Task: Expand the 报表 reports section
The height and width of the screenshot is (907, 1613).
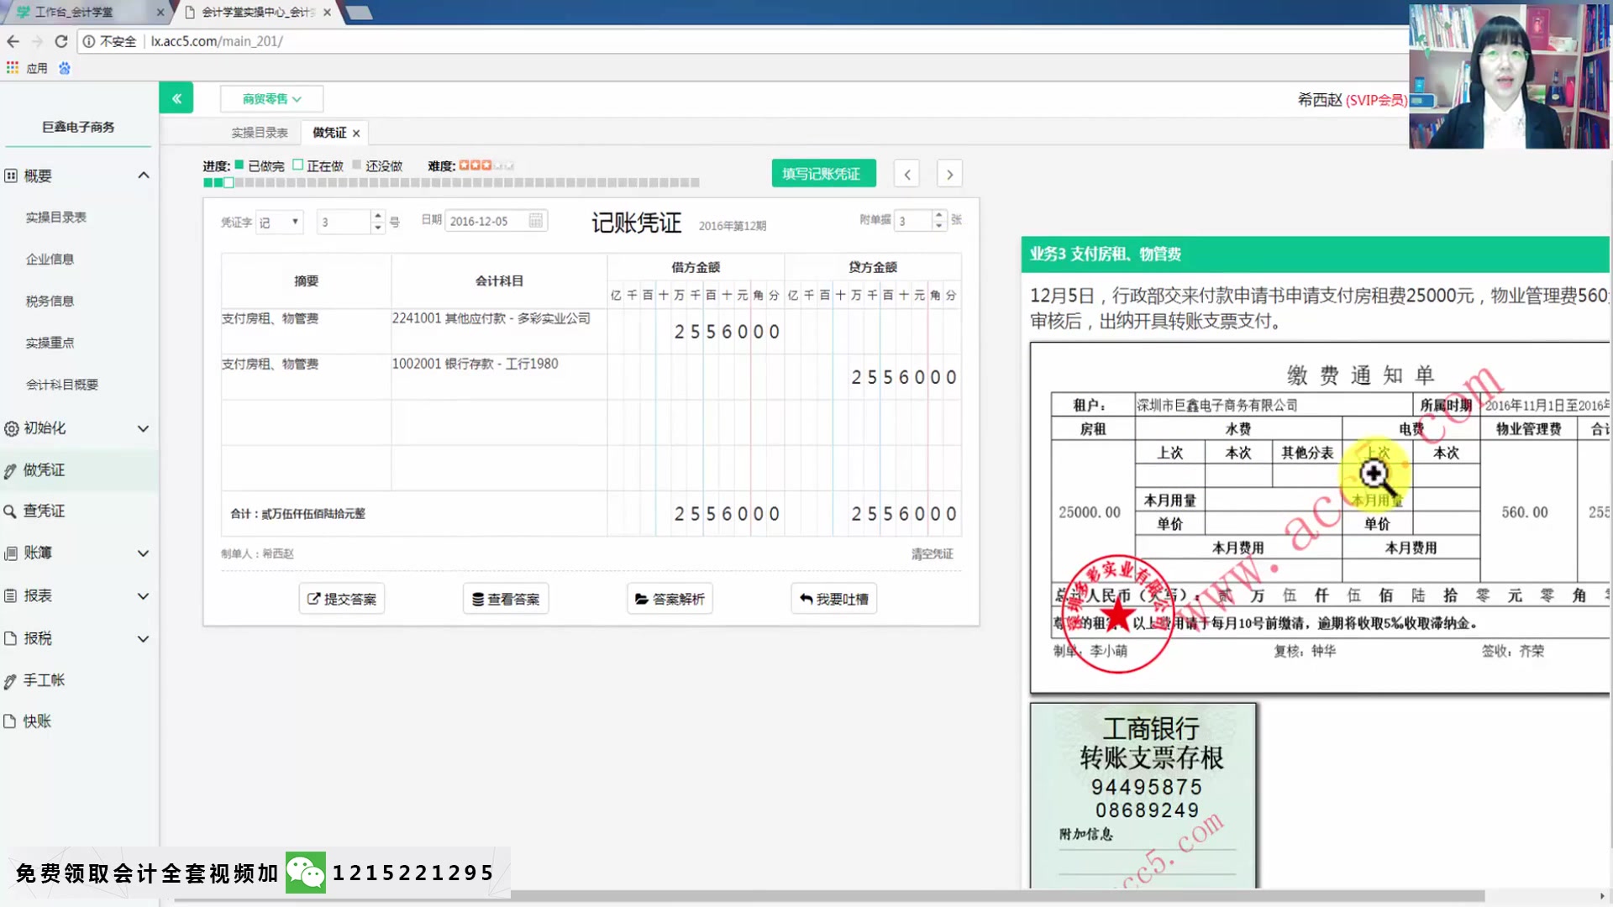Action: tap(143, 595)
